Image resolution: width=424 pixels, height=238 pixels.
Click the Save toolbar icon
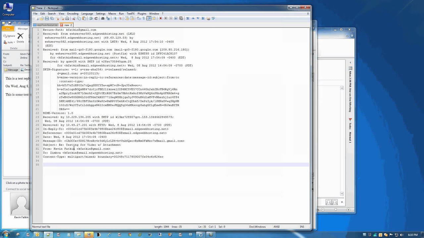pyautogui.click(x=47, y=18)
